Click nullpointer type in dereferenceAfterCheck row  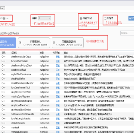pos(44,57)
